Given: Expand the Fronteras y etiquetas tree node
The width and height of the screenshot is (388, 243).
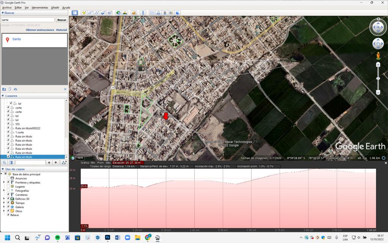Looking at the screenshot, I should tap(4, 182).
